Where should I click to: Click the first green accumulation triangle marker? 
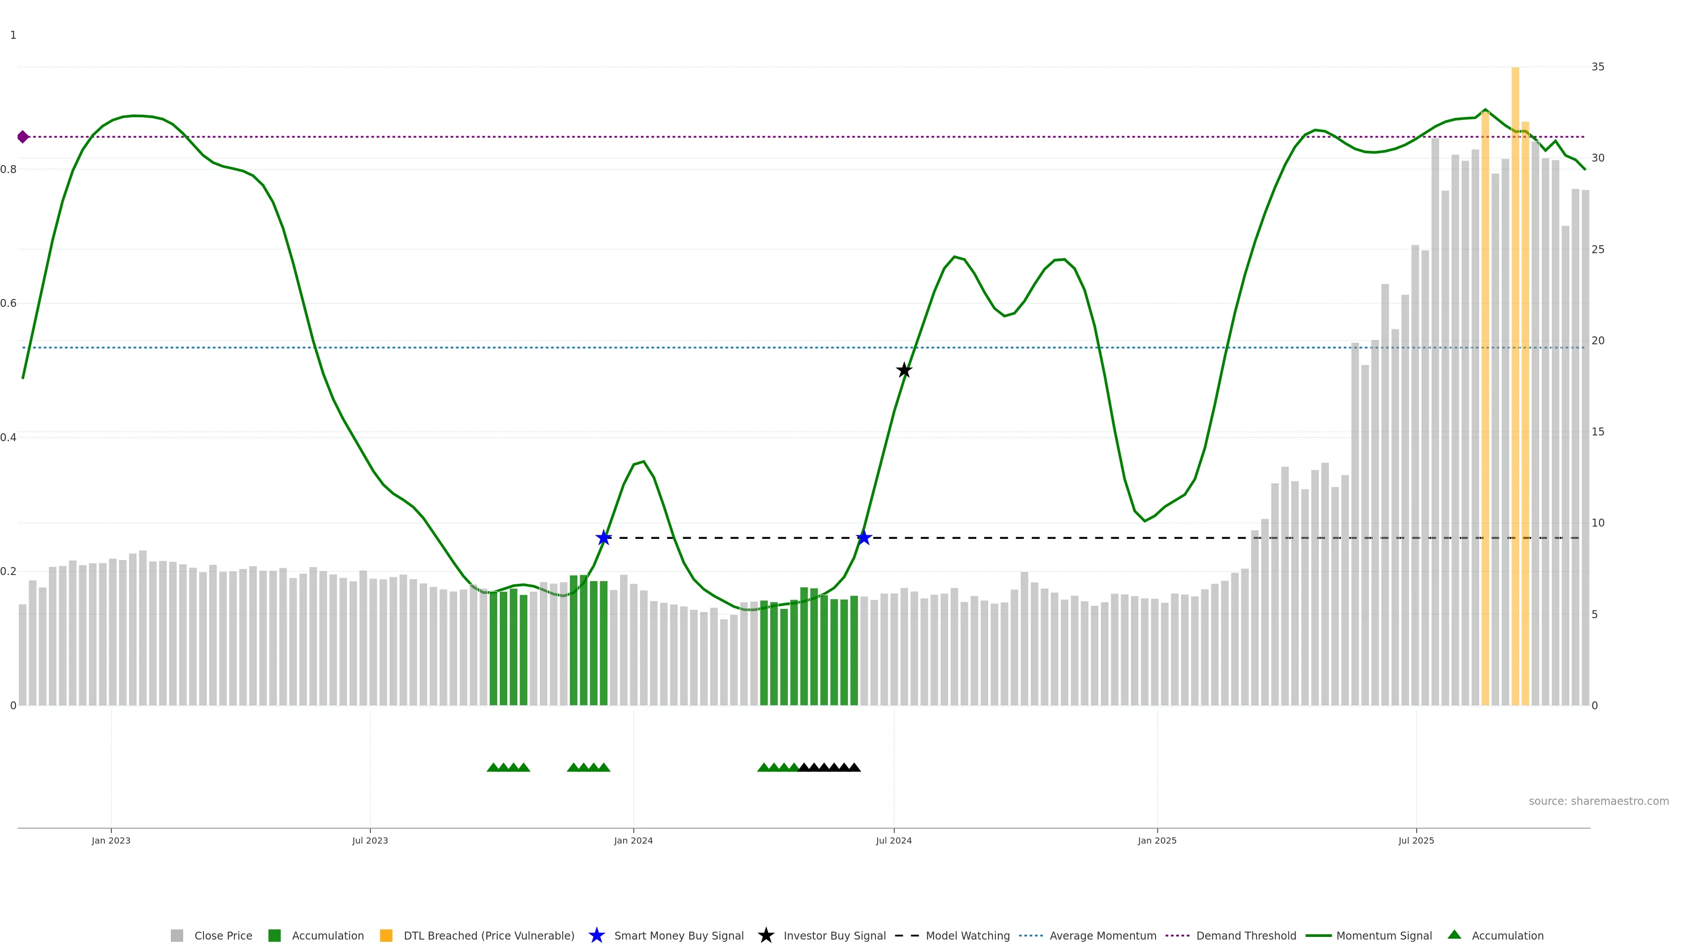(493, 767)
